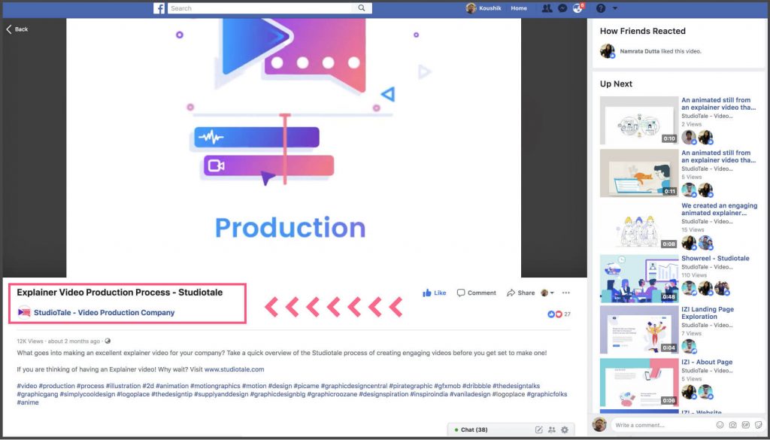Open the chat settings gear icon

coord(565,429)
